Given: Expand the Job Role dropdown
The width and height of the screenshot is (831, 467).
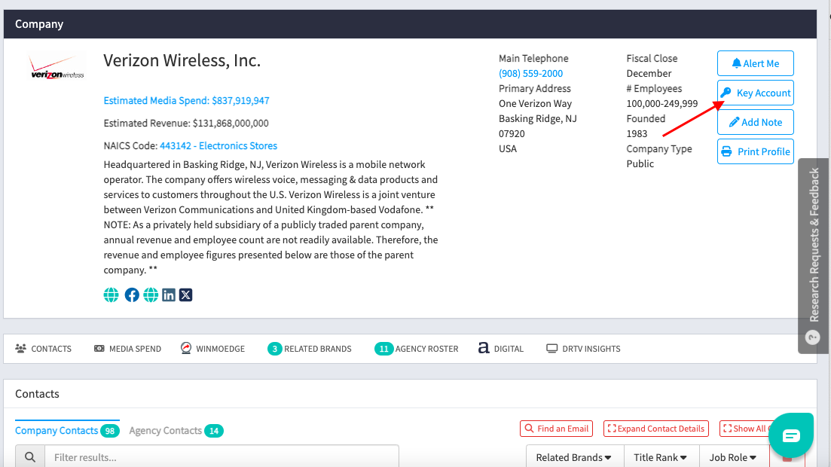Looking at the screenshot, I should pyautogui.click(x=733, y=457).
